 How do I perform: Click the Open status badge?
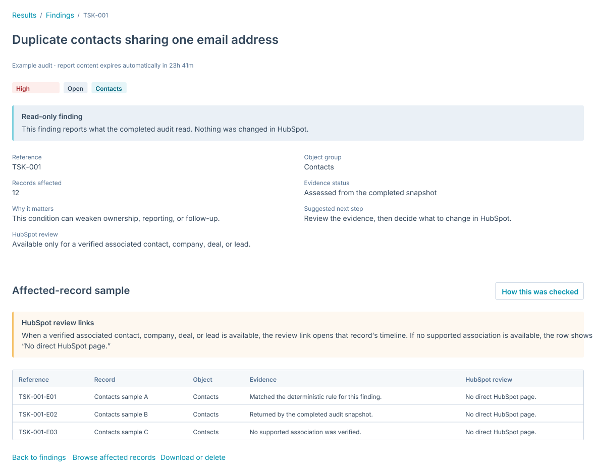tap(75, 88)
